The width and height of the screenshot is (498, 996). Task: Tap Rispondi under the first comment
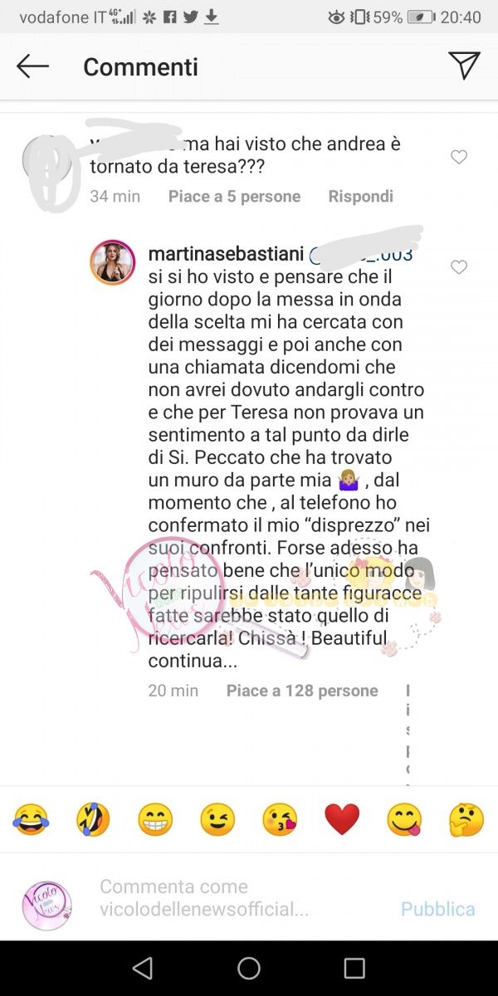pyautogui.click(x=360, y=197)
